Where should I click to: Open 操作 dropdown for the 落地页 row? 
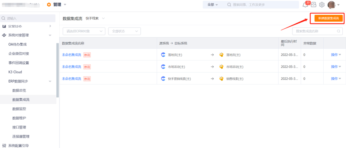[336, 55]
